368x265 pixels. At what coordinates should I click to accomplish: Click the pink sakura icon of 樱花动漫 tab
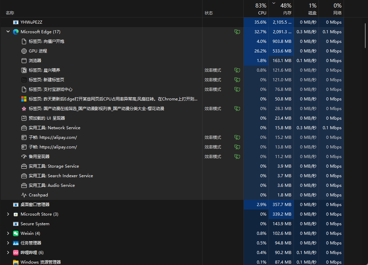24,109
